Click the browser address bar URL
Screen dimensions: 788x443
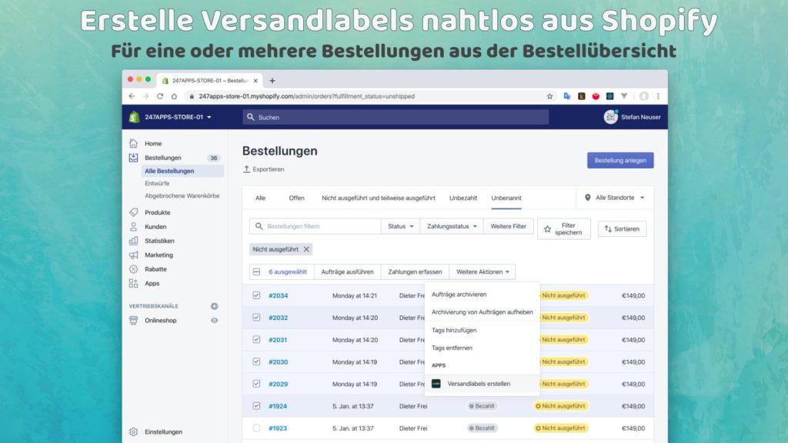point(306,96)
